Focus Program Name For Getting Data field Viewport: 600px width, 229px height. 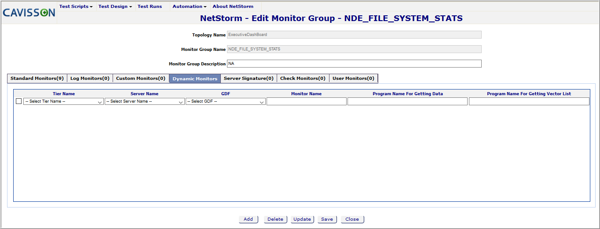[x=407, y=101]
